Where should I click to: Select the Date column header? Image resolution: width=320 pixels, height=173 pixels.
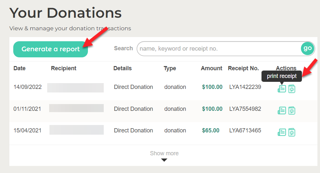coord(19,68)
